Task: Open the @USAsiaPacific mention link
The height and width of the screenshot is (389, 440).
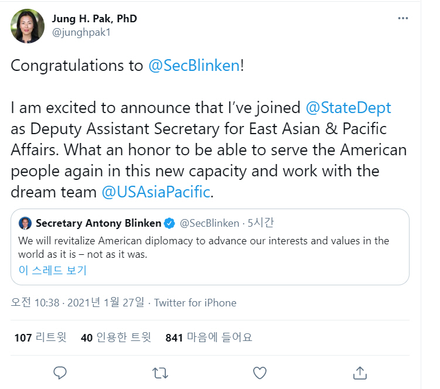Action: pyautogui.click(x=155, y=192)
